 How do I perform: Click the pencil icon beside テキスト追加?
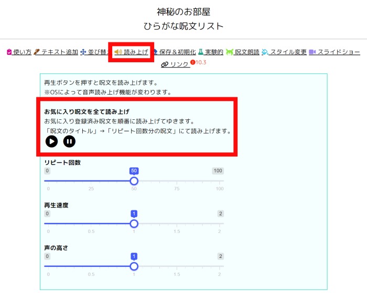coord(37,52)
